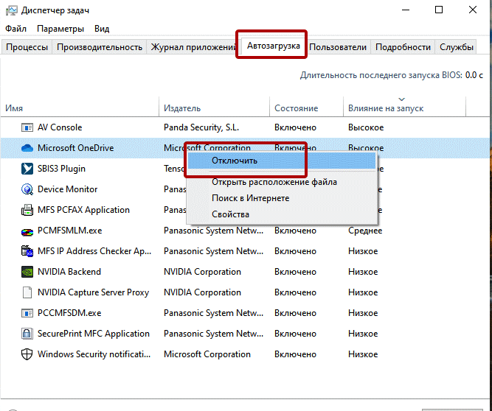The width and height of the screenshot is (492, 411).
Task: Select the MFS IP Address Checker entry
Action: pyautogui.click(x=94, y=251)
